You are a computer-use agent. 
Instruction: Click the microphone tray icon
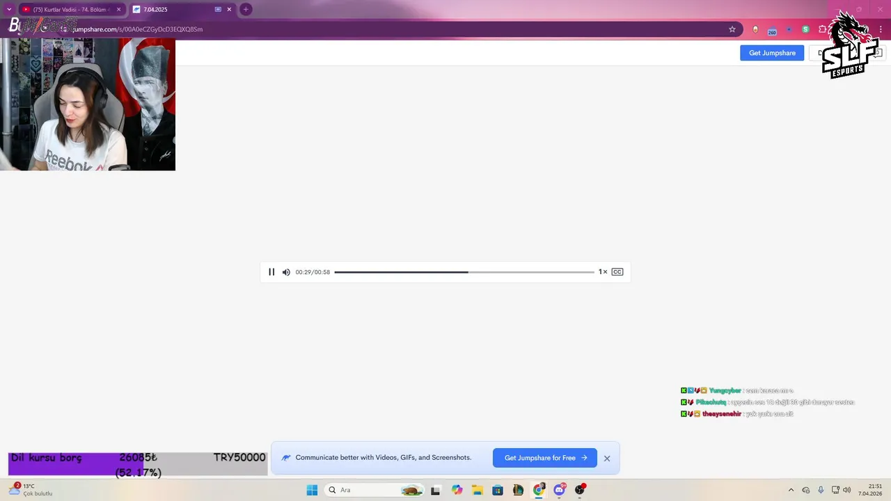pos(821,490)
